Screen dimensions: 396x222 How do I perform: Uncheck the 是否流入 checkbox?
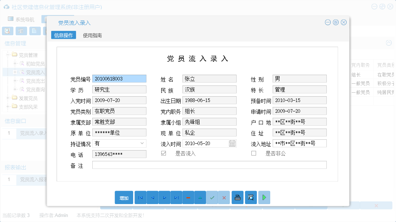tap(163, 153)
